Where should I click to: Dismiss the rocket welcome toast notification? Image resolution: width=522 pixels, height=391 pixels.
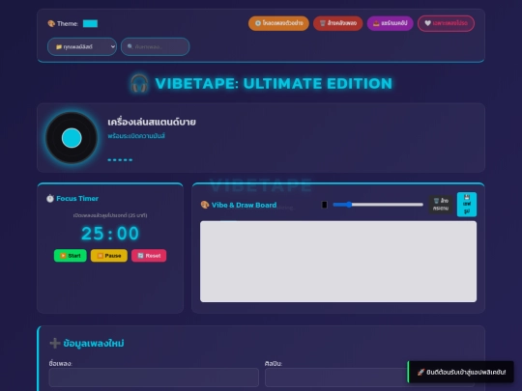pos(461,372)
